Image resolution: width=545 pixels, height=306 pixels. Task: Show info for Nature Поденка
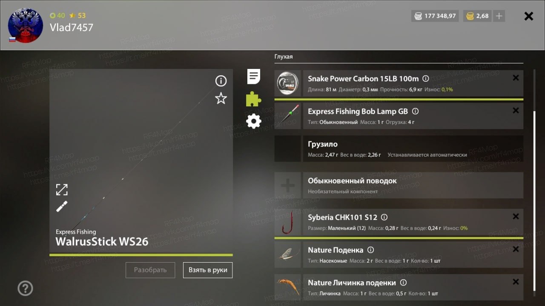[370, 250]
